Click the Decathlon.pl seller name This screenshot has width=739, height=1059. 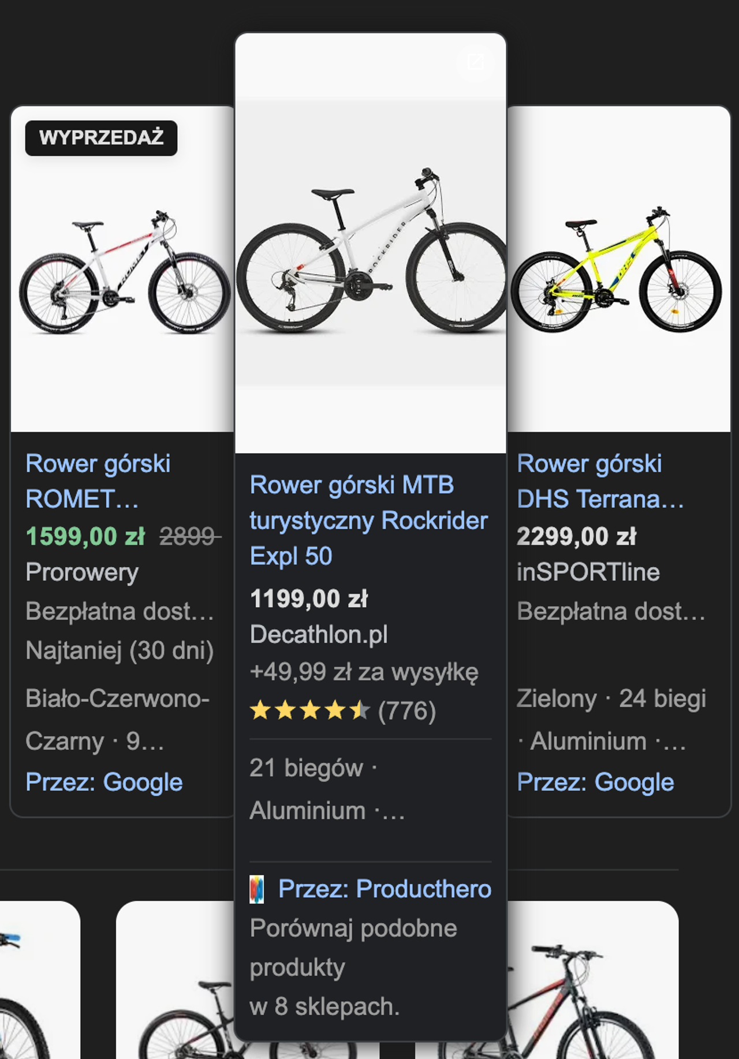pos(319,635)
